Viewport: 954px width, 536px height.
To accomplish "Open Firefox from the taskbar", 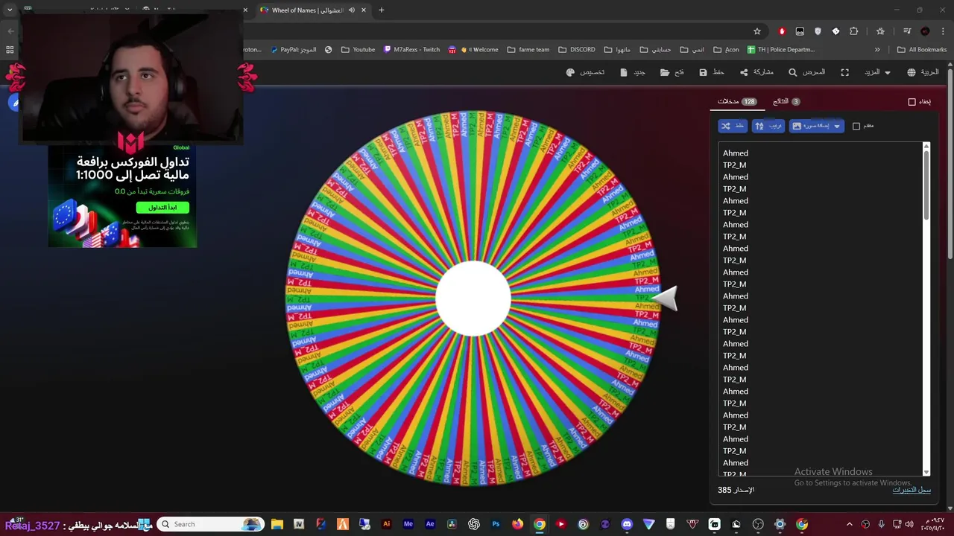I will pyautogui.click(x=517, y=524).
